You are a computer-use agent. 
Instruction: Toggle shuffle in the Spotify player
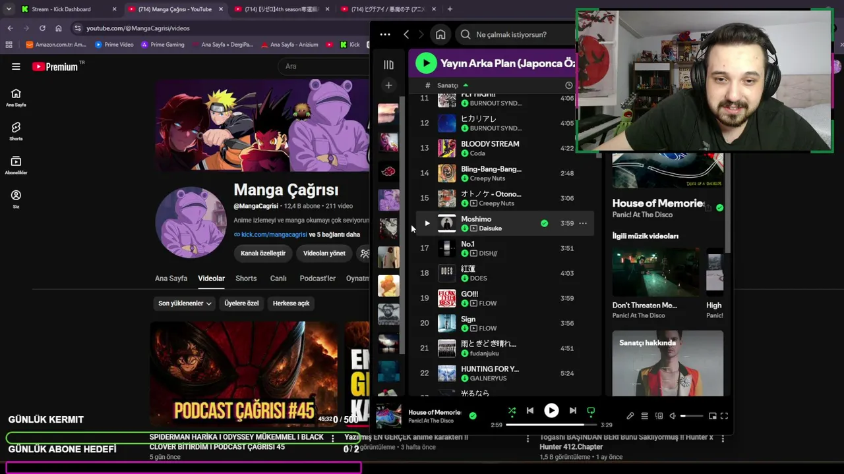[x=512, y=411]
